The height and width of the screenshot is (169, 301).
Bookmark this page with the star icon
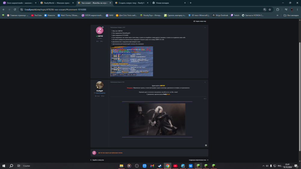click(270, 9)
